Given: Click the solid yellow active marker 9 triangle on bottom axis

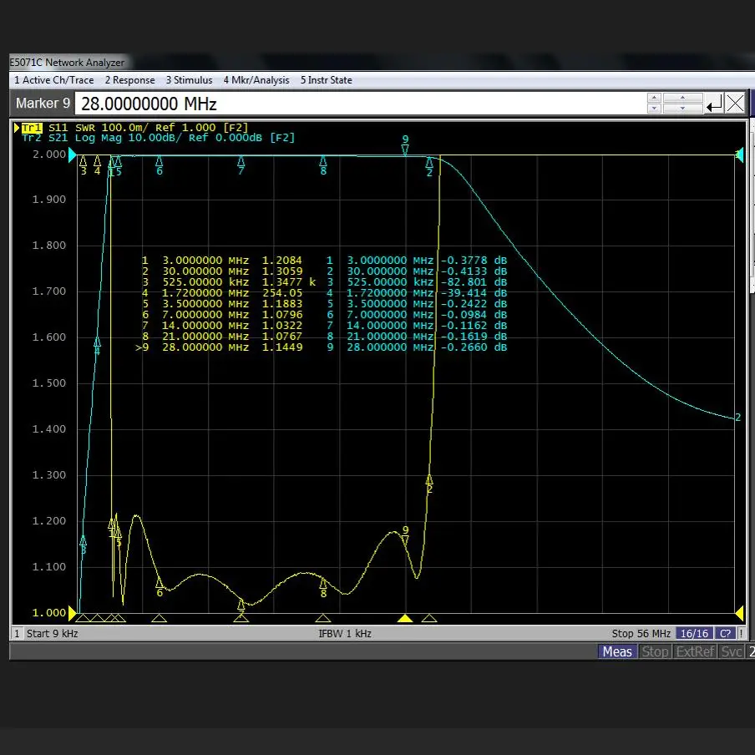Looking at the screenshot, I should 405,619.
